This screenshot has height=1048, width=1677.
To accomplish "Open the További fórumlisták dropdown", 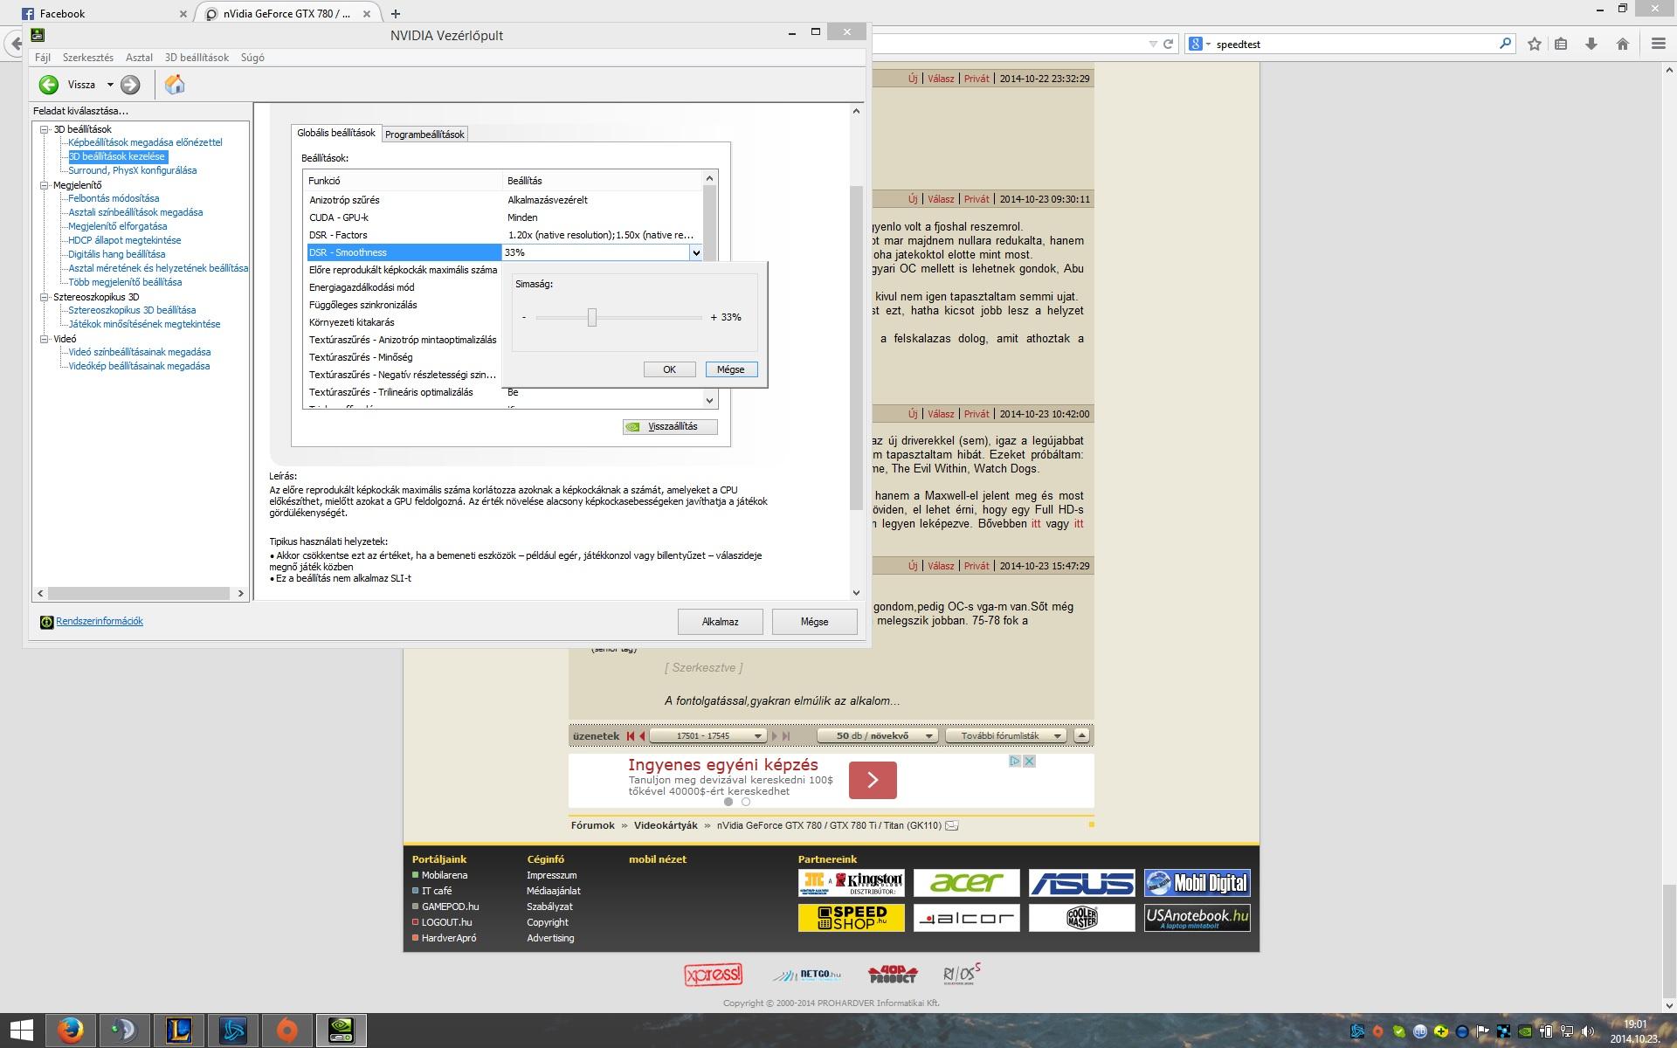I will tap(1006, 736).
